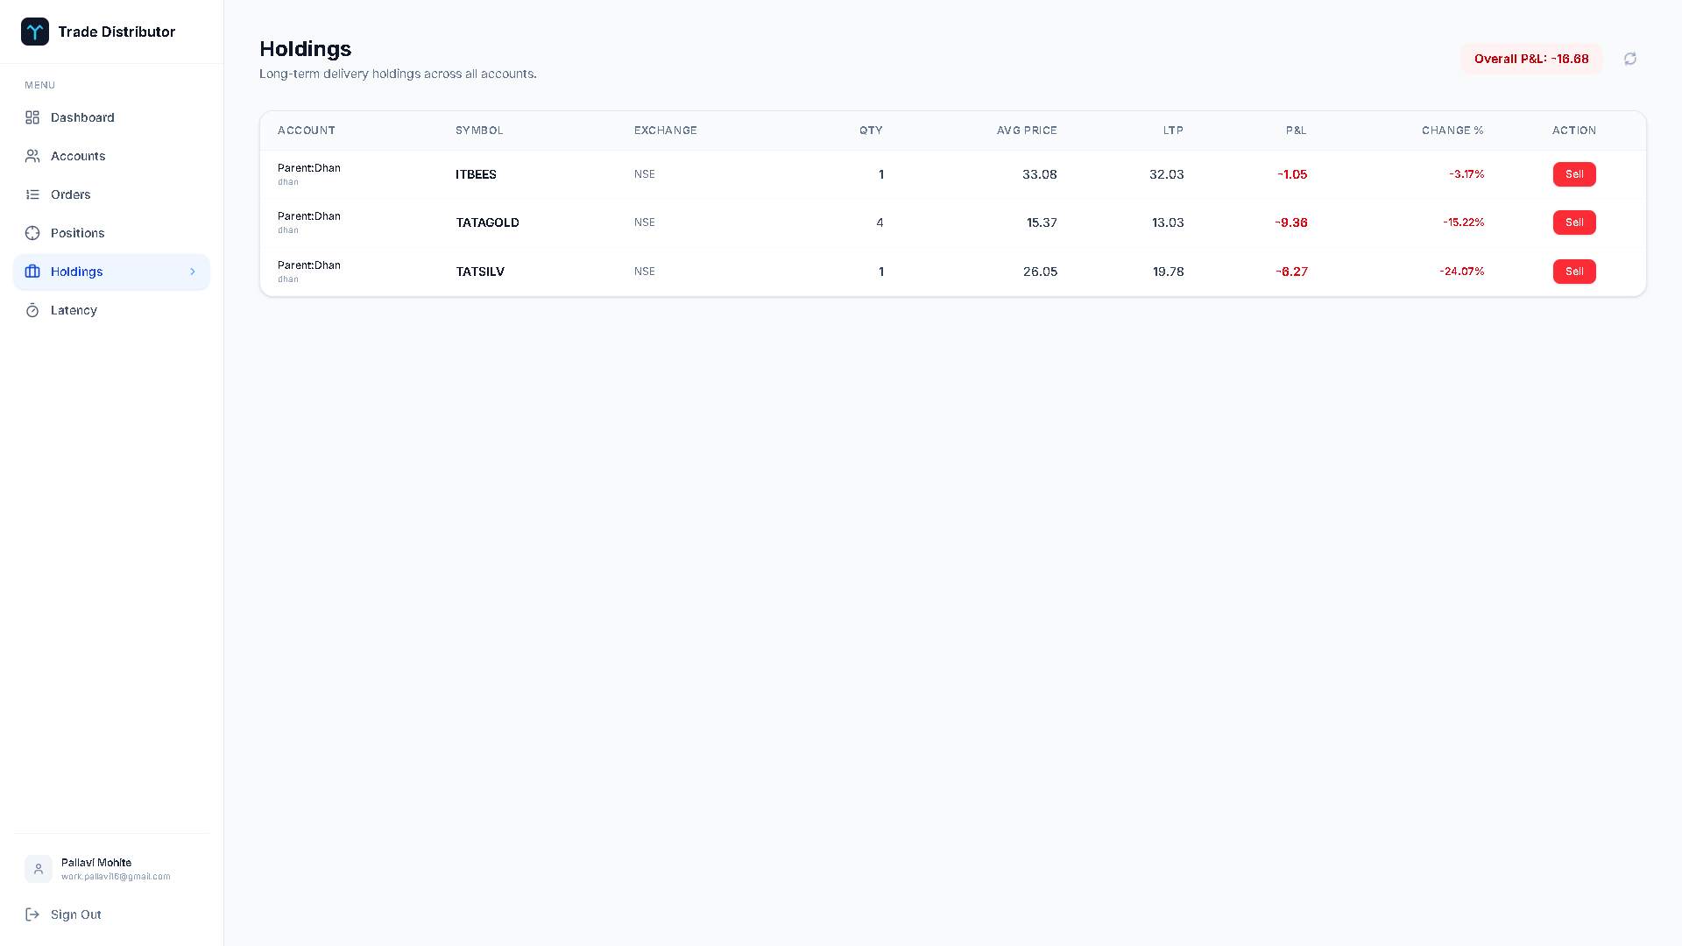Expand the Holdings menu chevron
Viewport: 1682px width, 946px height.
193,272
